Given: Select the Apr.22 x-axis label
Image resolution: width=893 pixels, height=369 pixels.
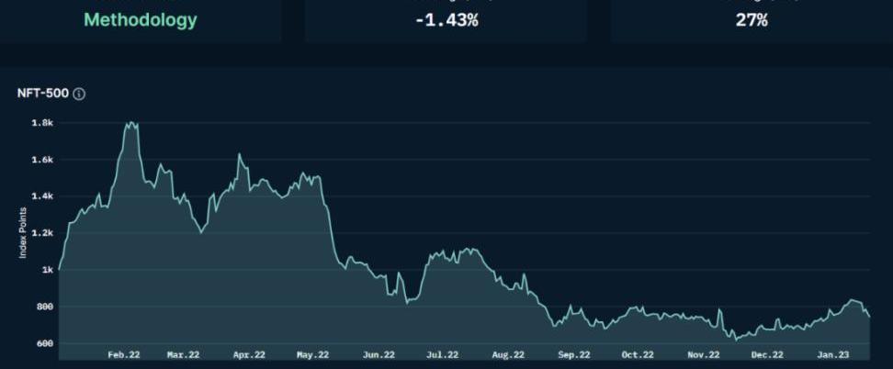Looking at the screenshot, I should pos(248,354).
